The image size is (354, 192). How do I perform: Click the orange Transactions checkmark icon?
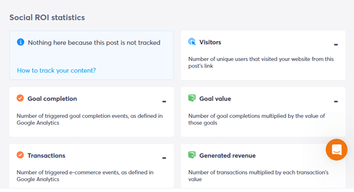point(20,155)
